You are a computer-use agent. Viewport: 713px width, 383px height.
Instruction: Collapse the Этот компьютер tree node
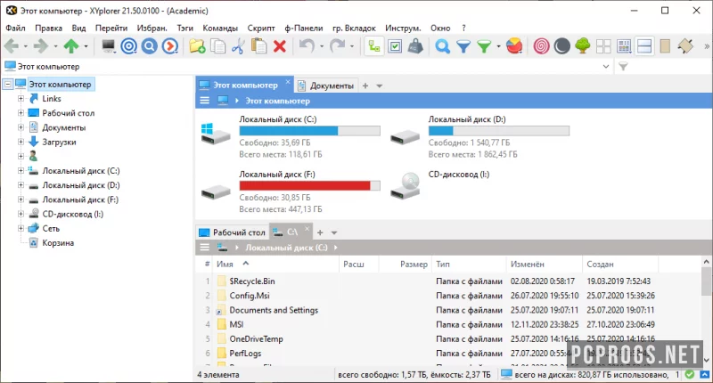point(8,84)
